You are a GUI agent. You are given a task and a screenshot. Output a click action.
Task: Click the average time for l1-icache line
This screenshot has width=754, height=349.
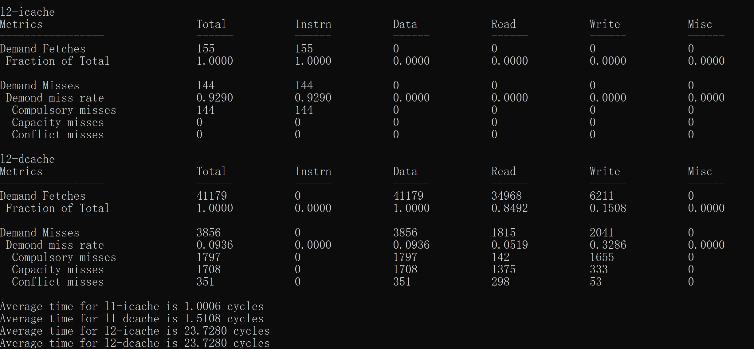pos(132,306)
